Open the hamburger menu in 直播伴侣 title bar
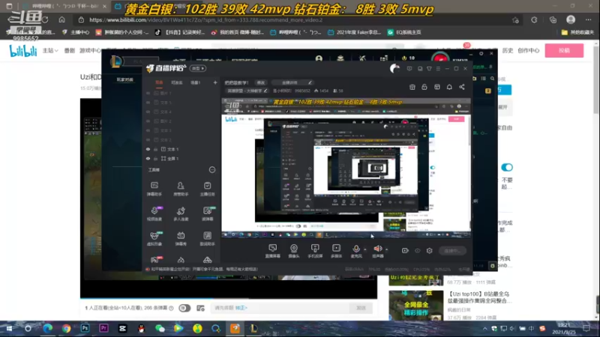The image size is (600, 337). tap(438, 69)
